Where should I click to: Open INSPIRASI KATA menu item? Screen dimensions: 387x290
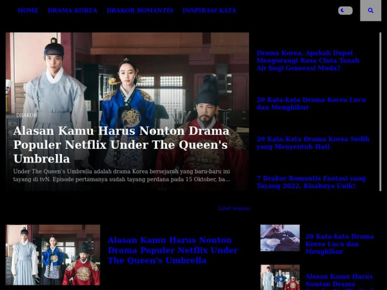(209, 10)
